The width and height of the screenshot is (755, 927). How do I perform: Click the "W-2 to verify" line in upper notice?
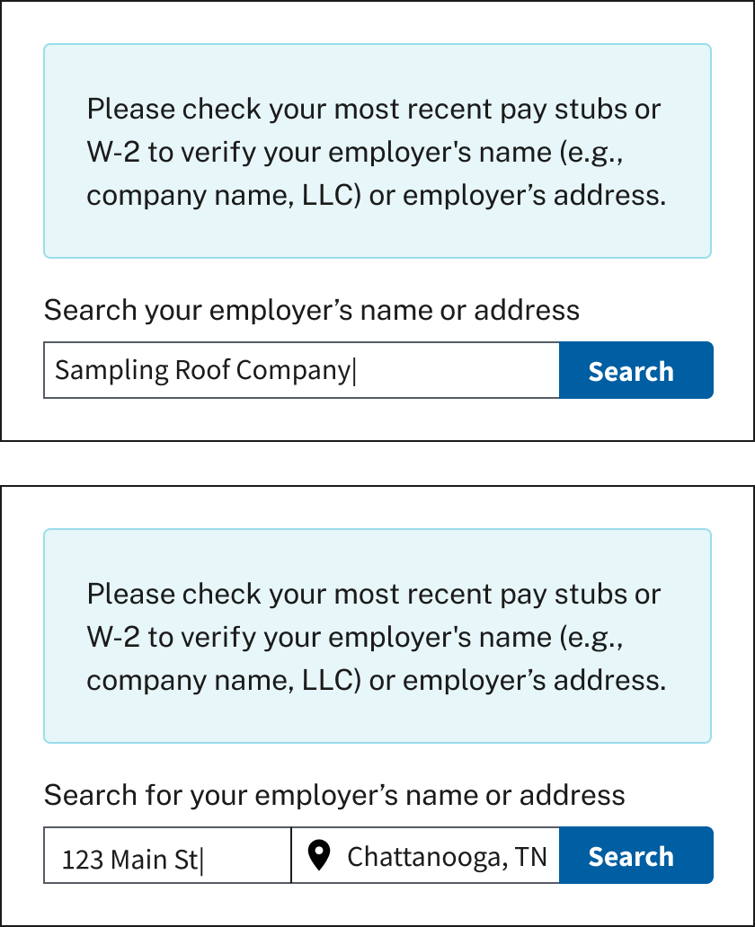click(354, 153)
